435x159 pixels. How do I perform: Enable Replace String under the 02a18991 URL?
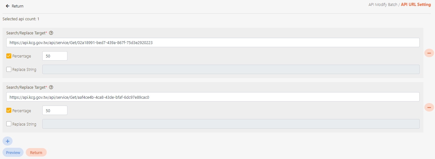tap(9, 70)
